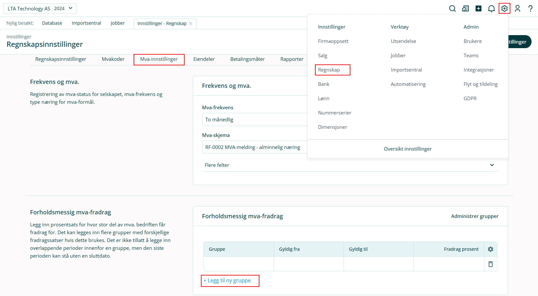Open the Mva-skjema dropdown field
Screen dimensions: 538x296
click(254, 147)
